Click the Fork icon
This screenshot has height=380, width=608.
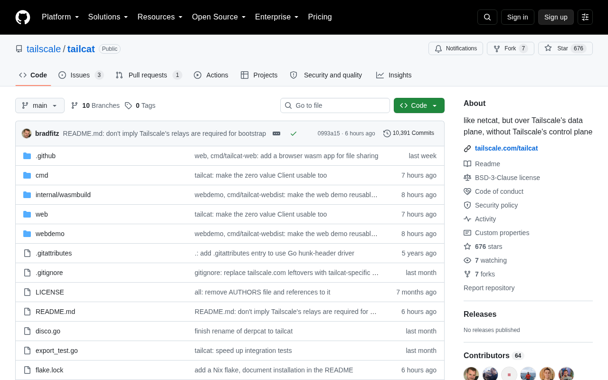point(497,48)
